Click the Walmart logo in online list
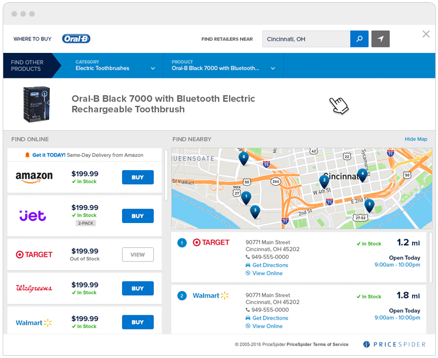Viewport: 438px width, 358px height. 34,322
